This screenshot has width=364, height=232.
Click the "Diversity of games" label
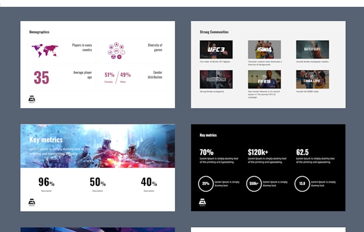pos(155,48)
